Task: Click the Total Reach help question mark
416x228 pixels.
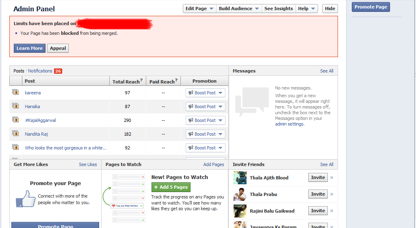Action: coord(141,80)
